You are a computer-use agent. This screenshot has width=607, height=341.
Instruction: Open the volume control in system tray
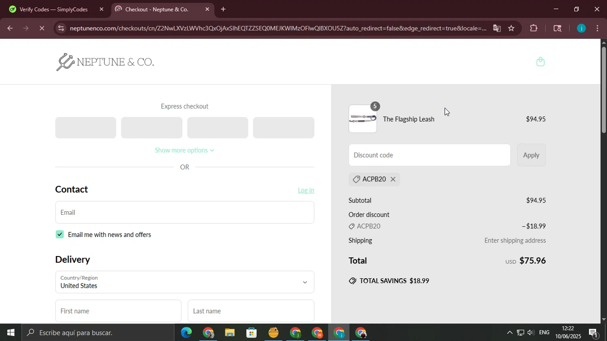(531, 333)
